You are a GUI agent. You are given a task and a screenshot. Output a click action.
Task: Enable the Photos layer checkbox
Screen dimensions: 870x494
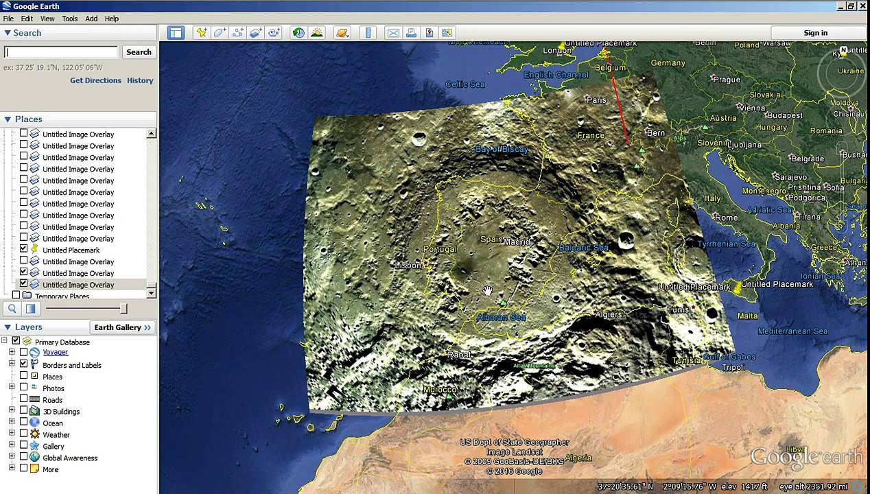[23, 388]
